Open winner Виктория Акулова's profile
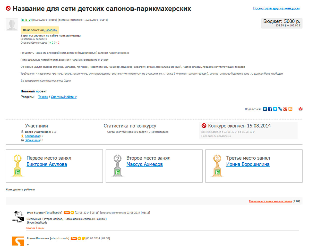 (x=47, y=164)
